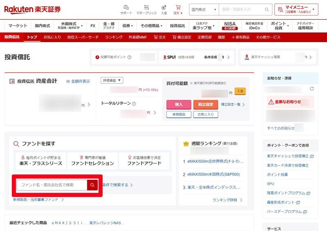Toggle 金額非表示 to hide amounts

78,82
